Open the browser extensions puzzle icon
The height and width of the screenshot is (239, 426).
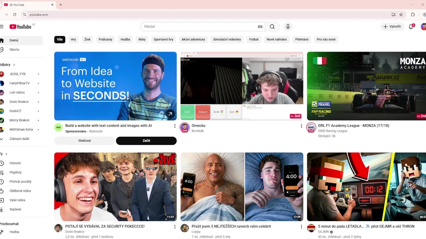[413, 15]
